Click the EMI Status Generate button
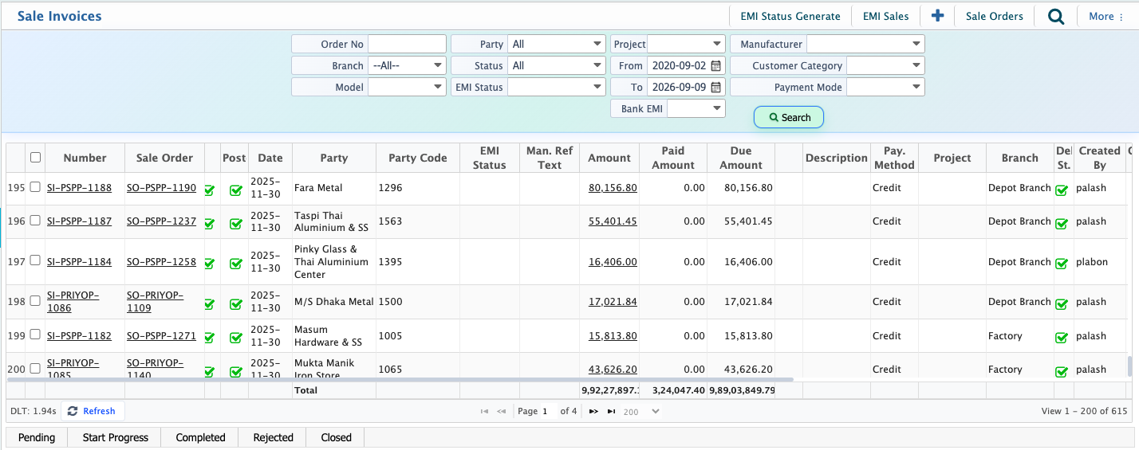 tap(790, 16)
